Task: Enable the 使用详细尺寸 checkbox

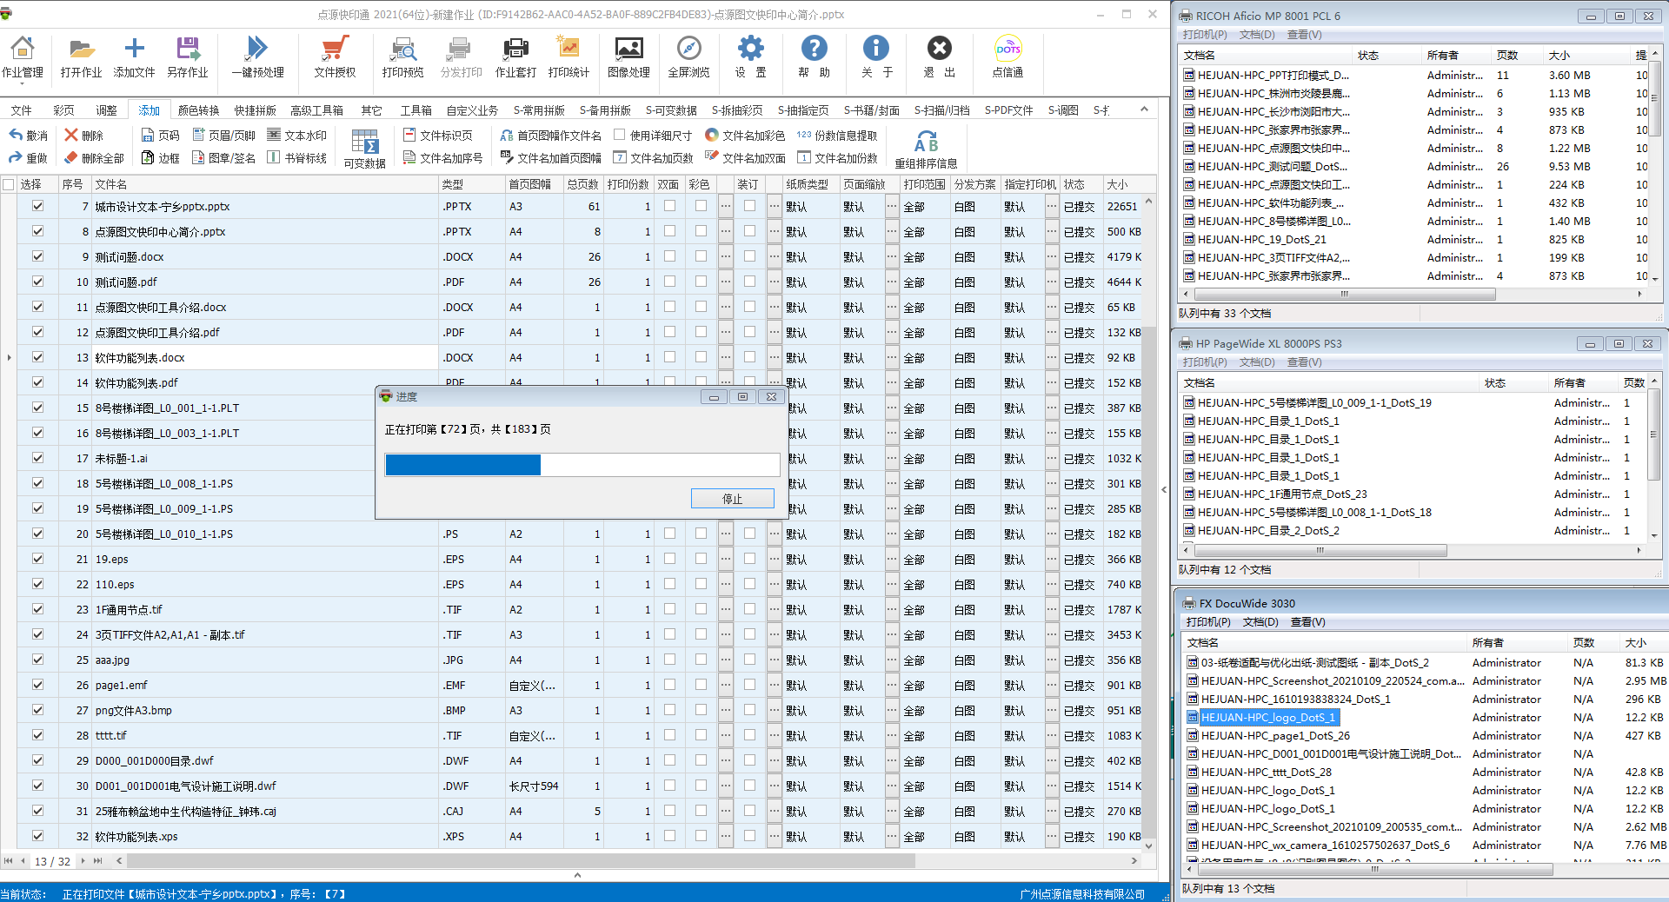Action: pyautogui.click(x=620, y=135)
